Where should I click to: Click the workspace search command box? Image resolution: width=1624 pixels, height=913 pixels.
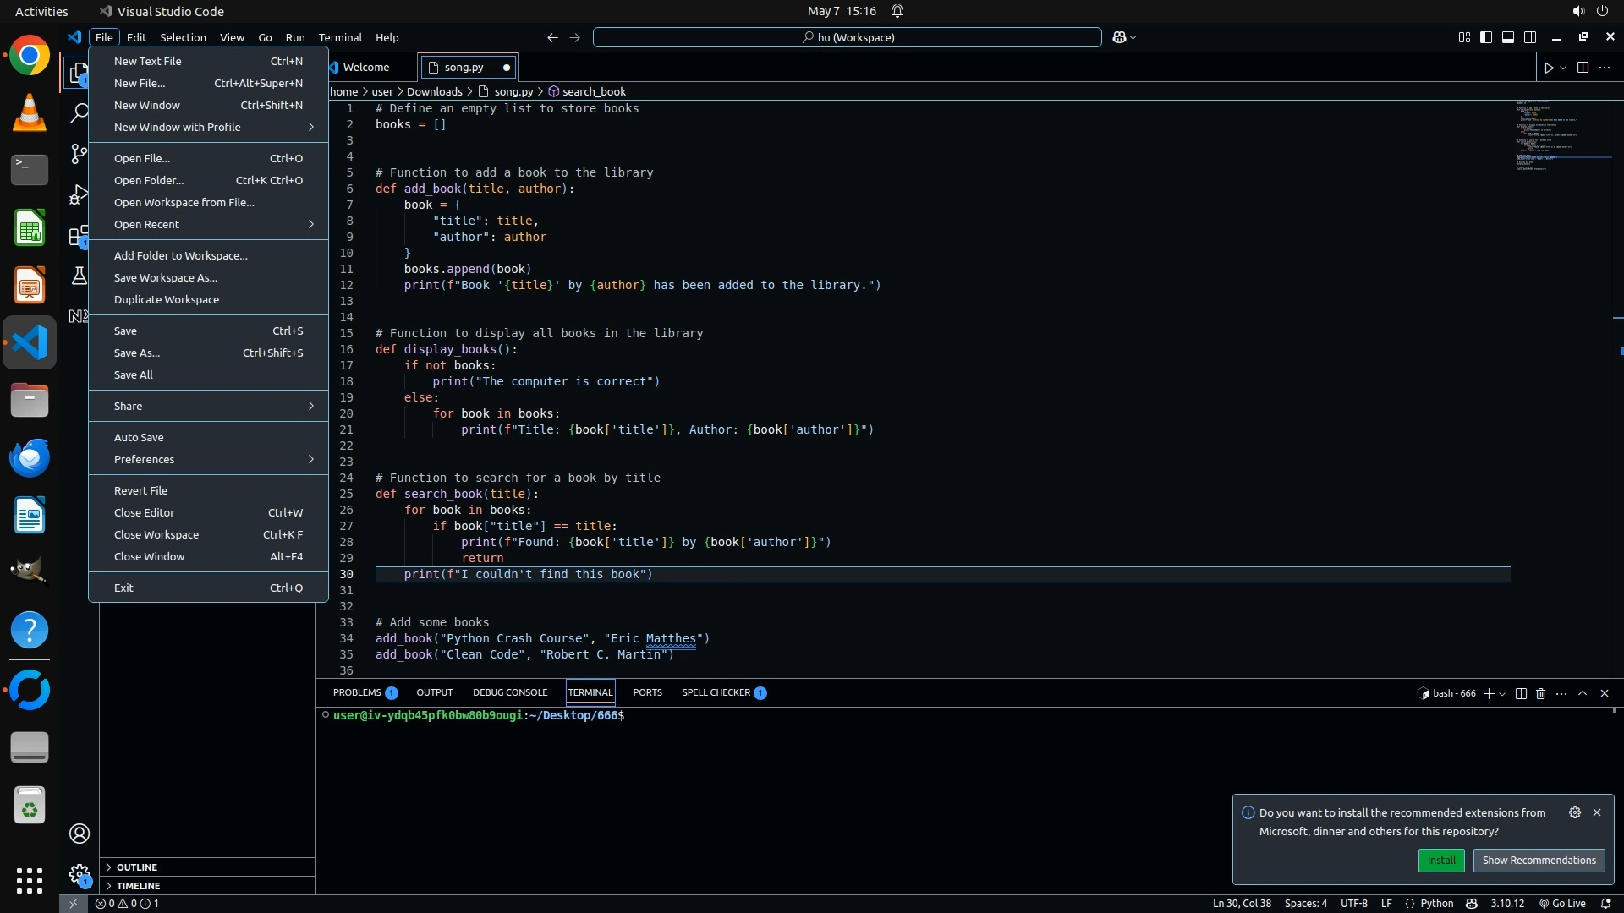848,37
